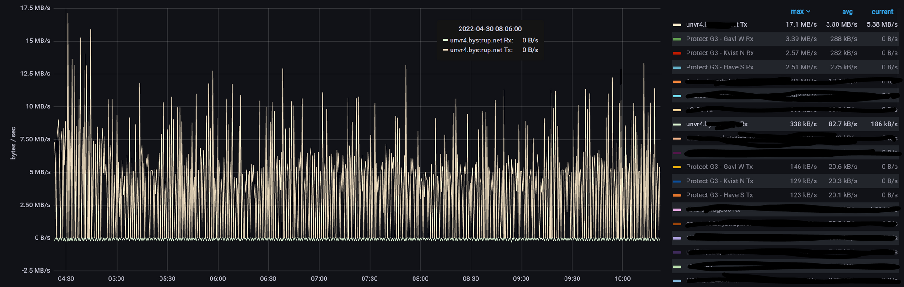Click the 08:00 time axis label
The image size is (904, 287).
tap(420, 278)
